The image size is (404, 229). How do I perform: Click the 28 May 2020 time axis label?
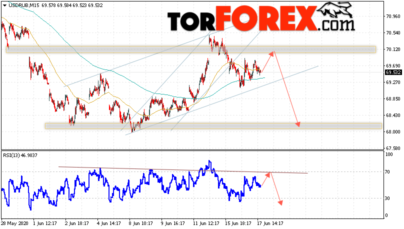click(14, 223)
